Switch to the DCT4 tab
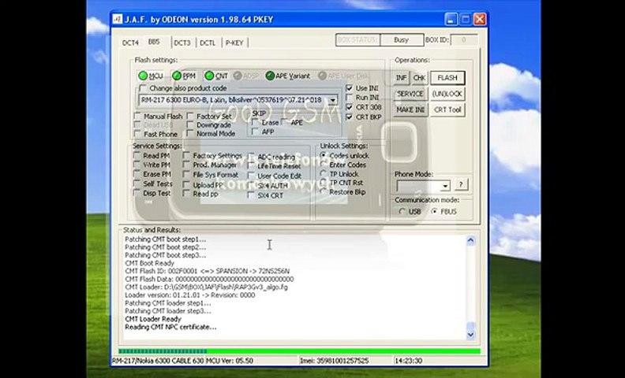625x378 pixels. (x=130, y=43)
